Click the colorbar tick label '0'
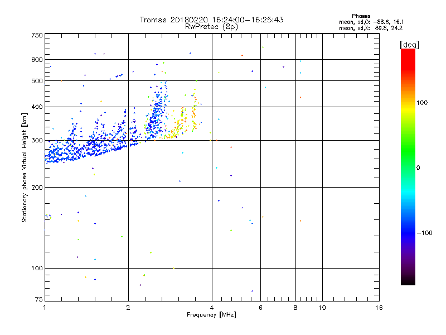This screenshot has width=446, height=335. (x=418, y=168)
